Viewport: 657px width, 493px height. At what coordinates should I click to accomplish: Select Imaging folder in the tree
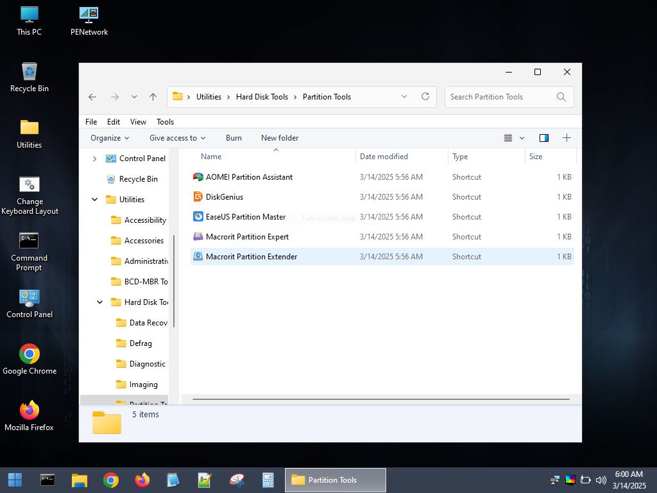(x=137, y=385)
